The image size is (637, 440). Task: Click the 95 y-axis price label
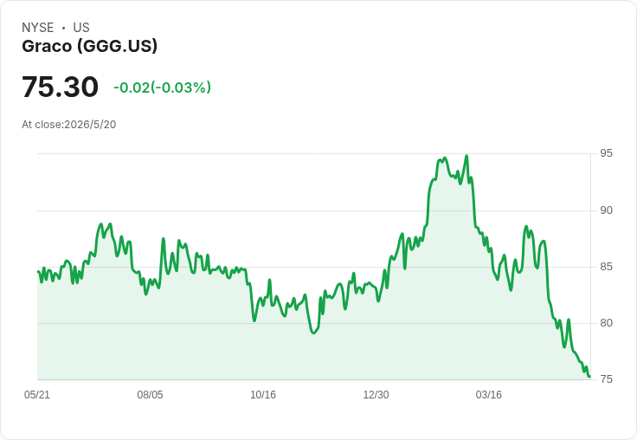[606, 153]
